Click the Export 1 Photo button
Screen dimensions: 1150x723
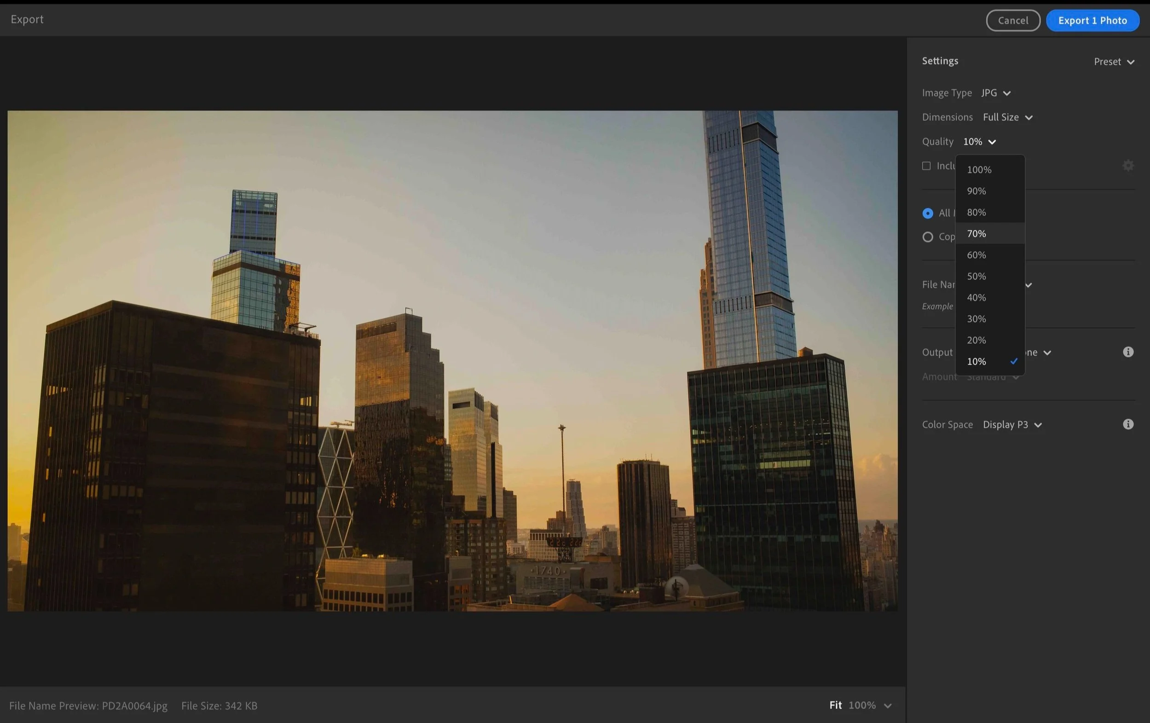(x=1092, y=20)
